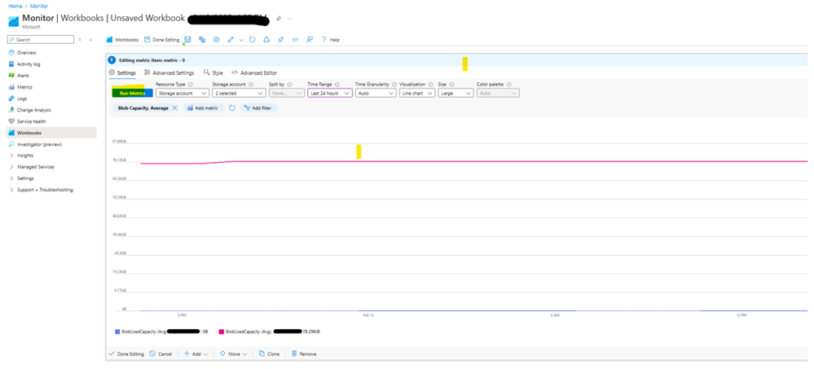Open the Size dropdown set to Large
The height and width of the screenshot is (369, 814).
[x=455, y=93]
